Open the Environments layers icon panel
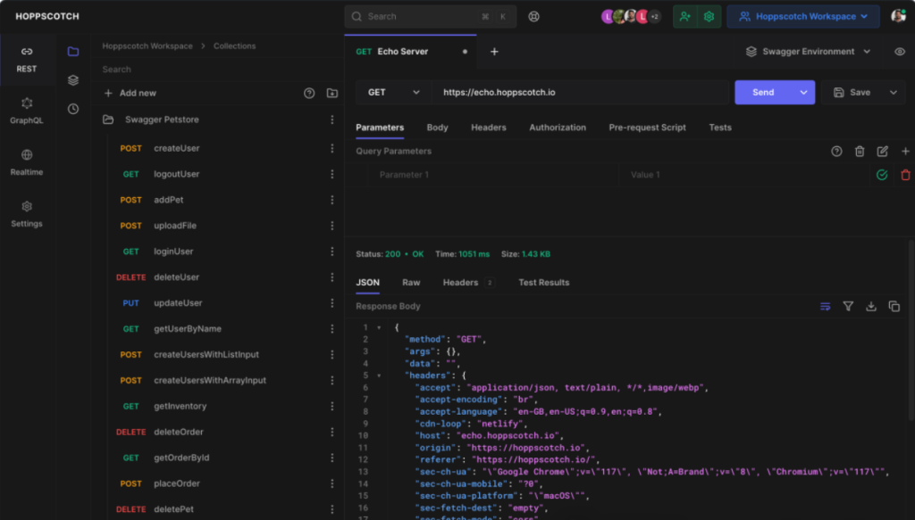Image resolution: width=915 pixels, height=520 pixels. tap(73, 80)
